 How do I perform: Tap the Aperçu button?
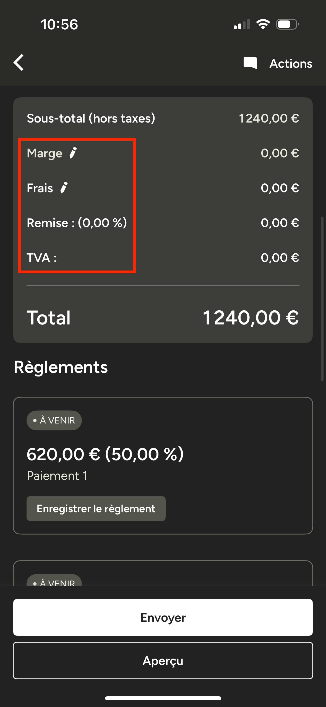[163, 660]
